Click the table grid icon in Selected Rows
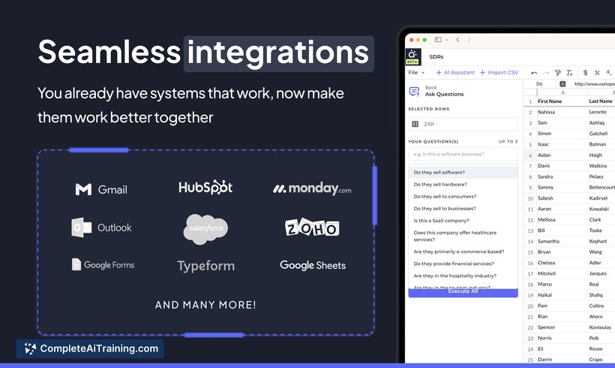615x368 pixels. pyautogui.click(x=415, y=124)
